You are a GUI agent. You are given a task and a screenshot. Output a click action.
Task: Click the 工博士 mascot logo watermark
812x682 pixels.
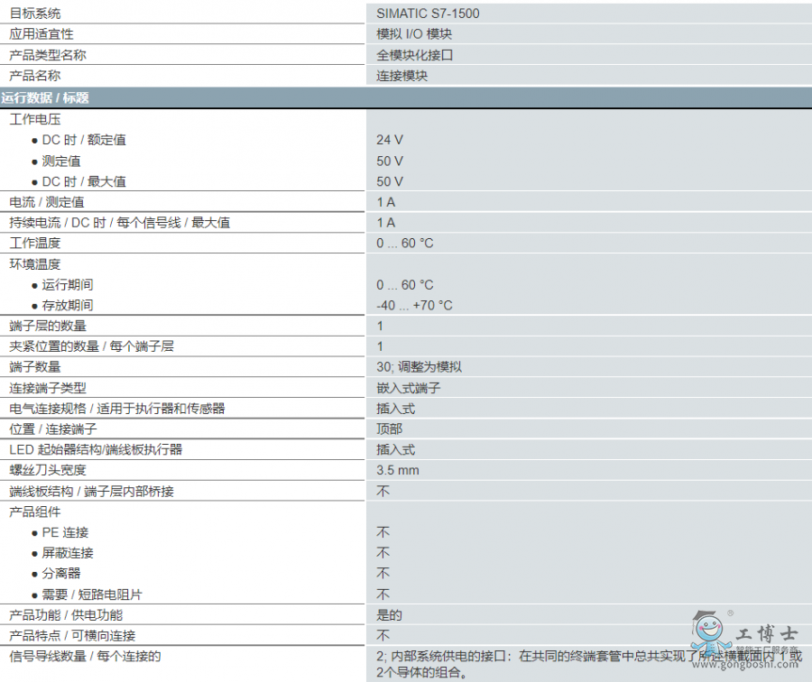click(706, 632)
